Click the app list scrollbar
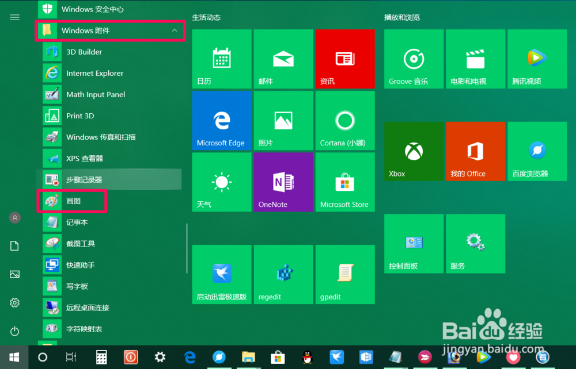 coord(187,248)
